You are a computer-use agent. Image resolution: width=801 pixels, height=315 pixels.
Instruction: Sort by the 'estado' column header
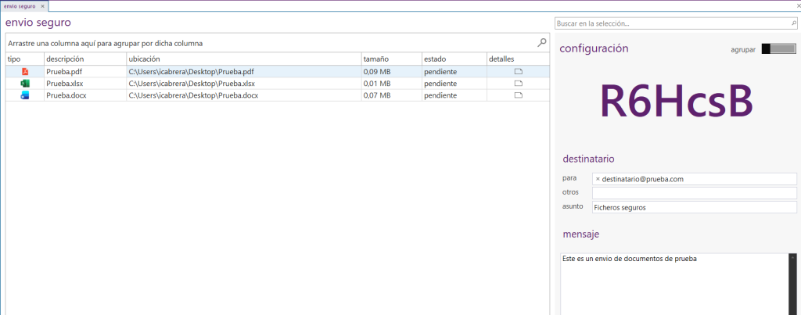[x=454, y=59]
